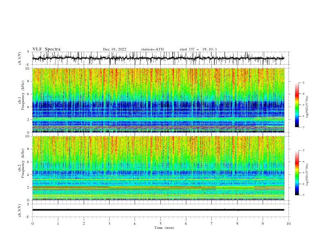
Task: Click the "2" kHz tick on ch.2 frequency axis
Action: 29,187
